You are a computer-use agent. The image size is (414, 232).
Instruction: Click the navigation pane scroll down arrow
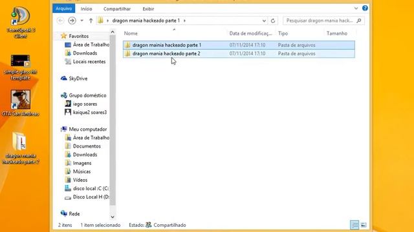[113, 217]
